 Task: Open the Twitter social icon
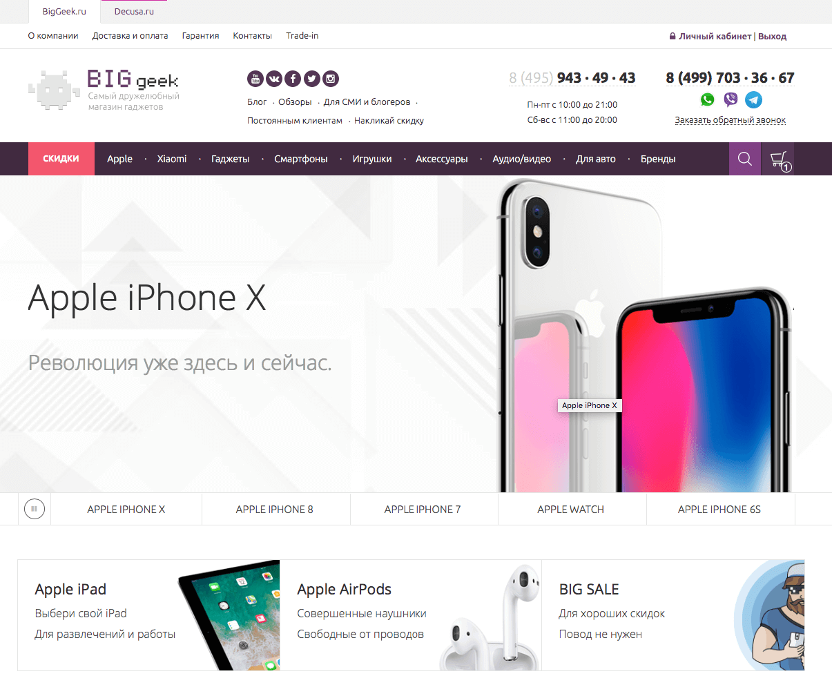click(311, 79)
